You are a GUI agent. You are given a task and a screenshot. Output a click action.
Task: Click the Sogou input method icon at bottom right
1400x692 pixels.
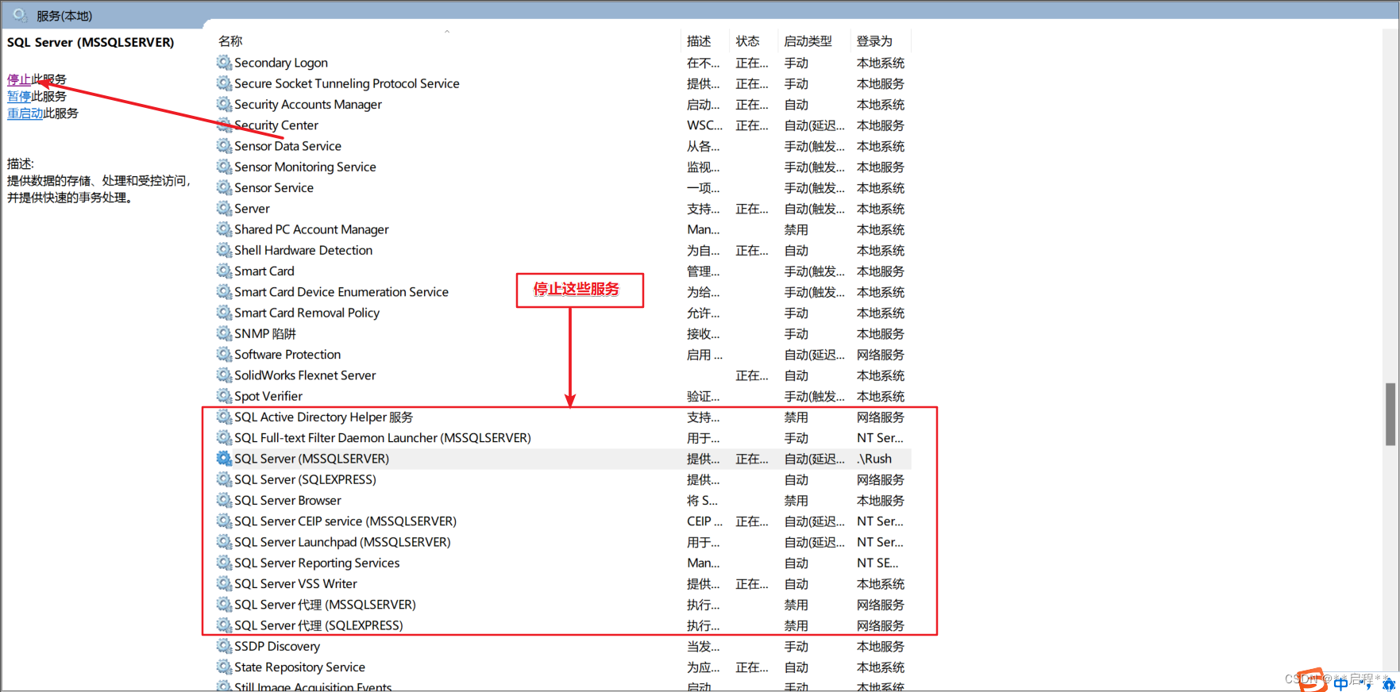click(1313, 681)
